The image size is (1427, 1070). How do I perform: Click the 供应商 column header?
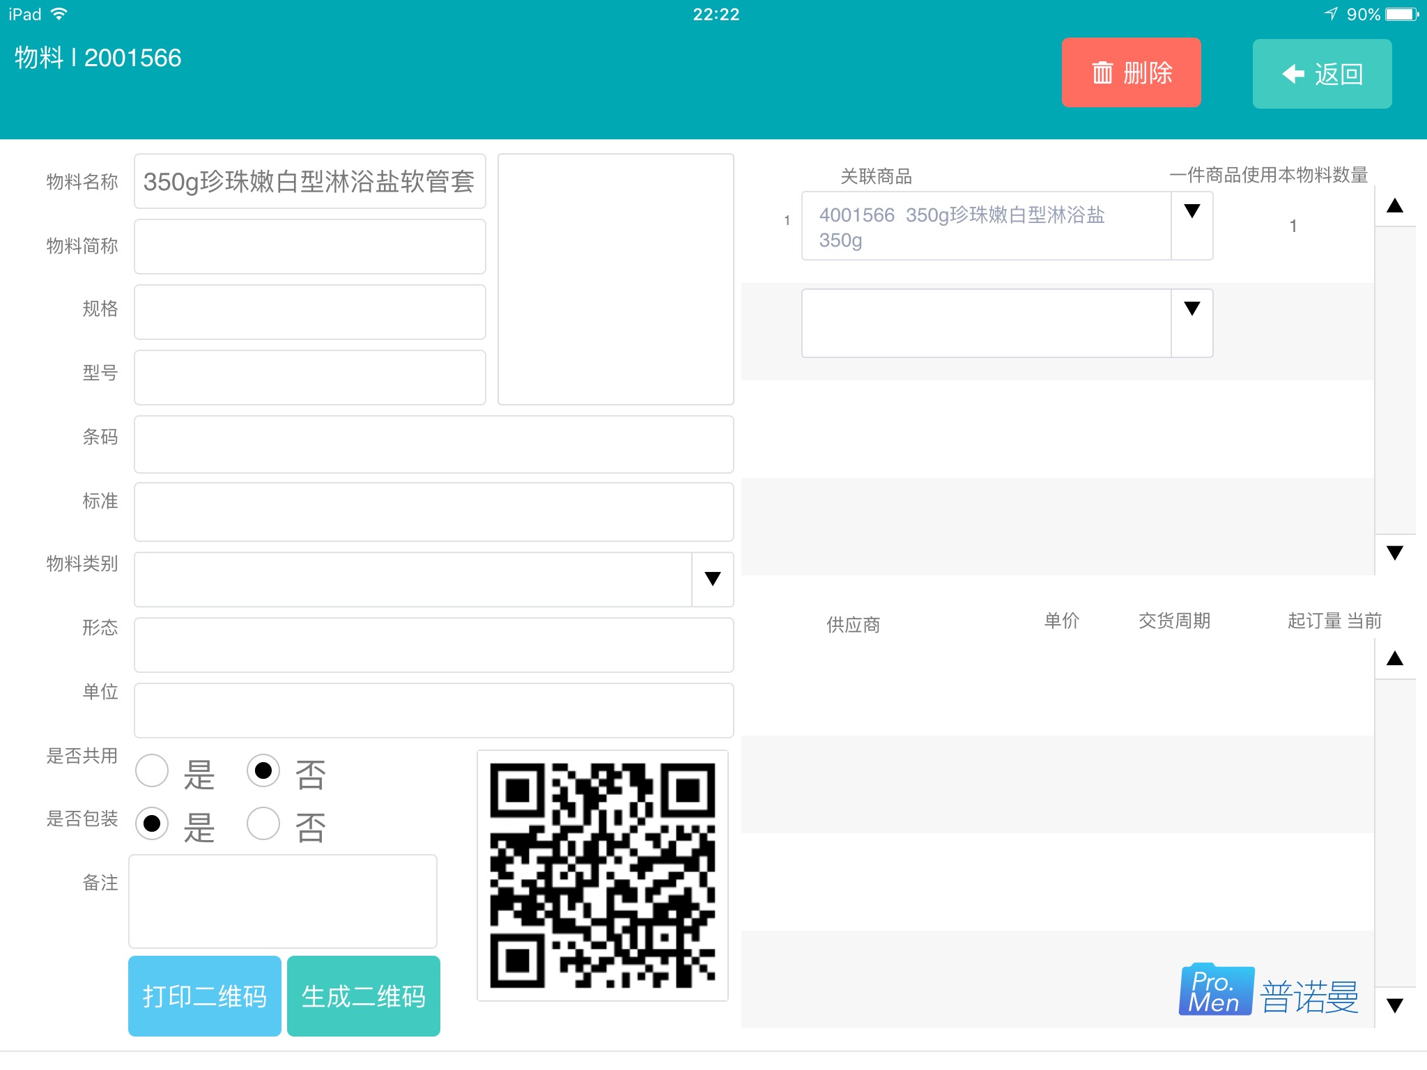[x=853, y=625]
